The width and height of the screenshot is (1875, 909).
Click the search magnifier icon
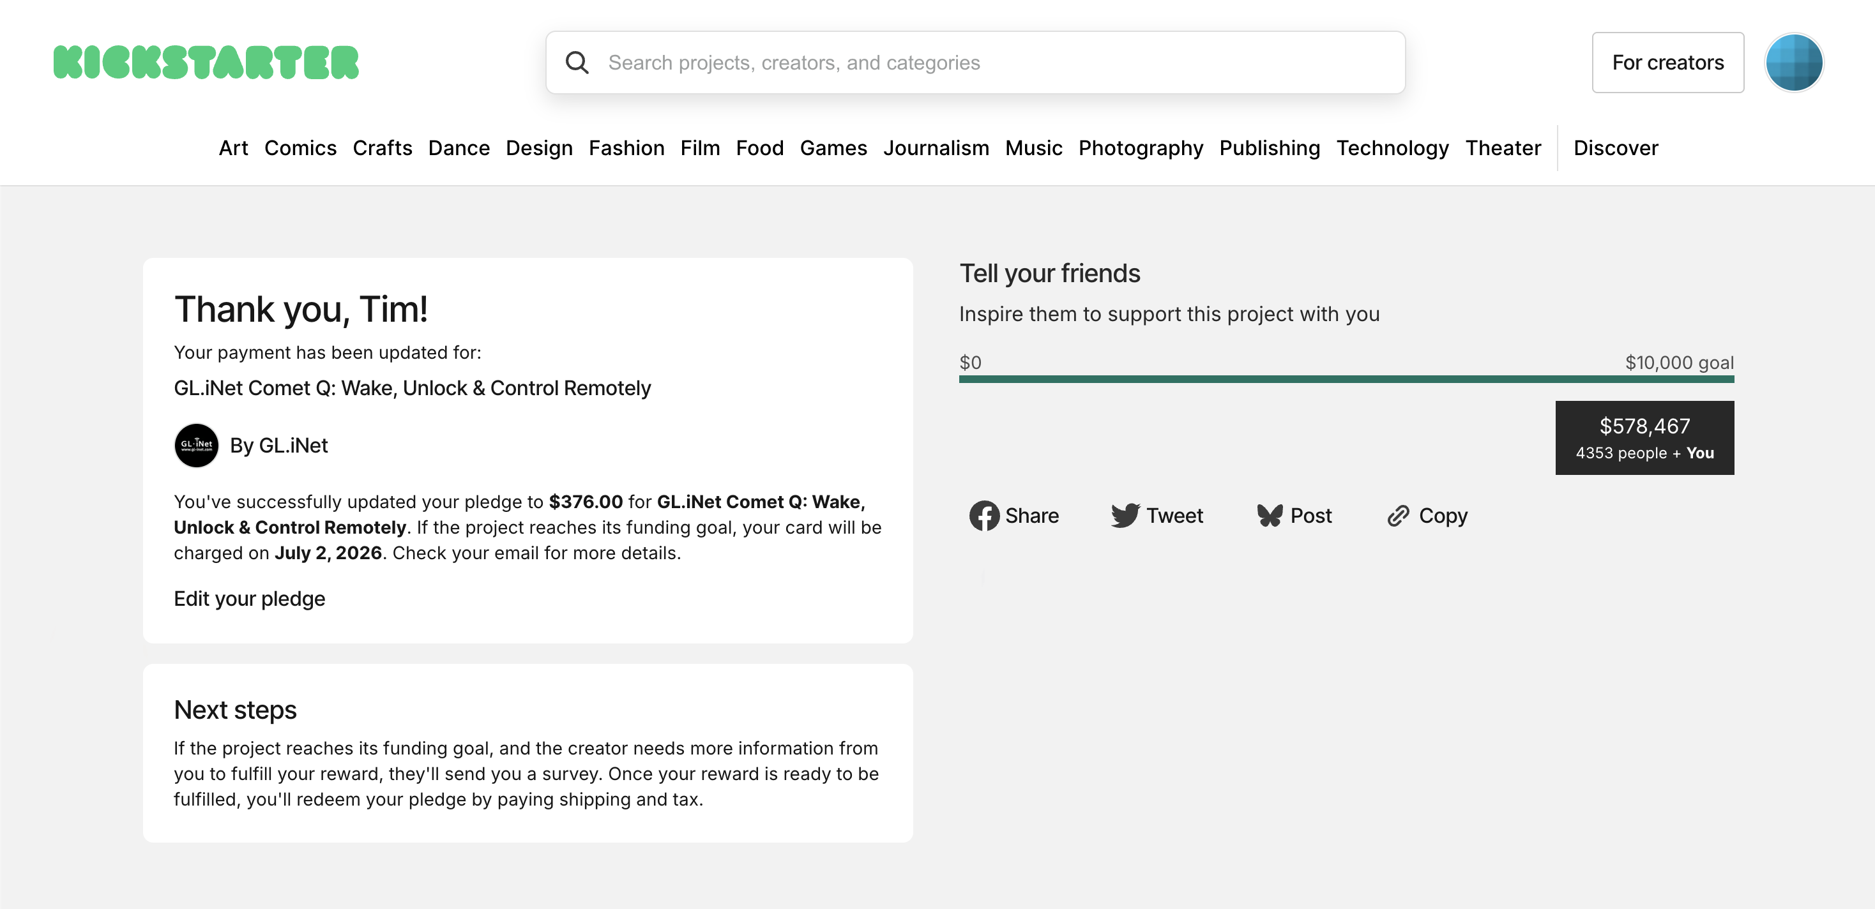coord(577,63)
